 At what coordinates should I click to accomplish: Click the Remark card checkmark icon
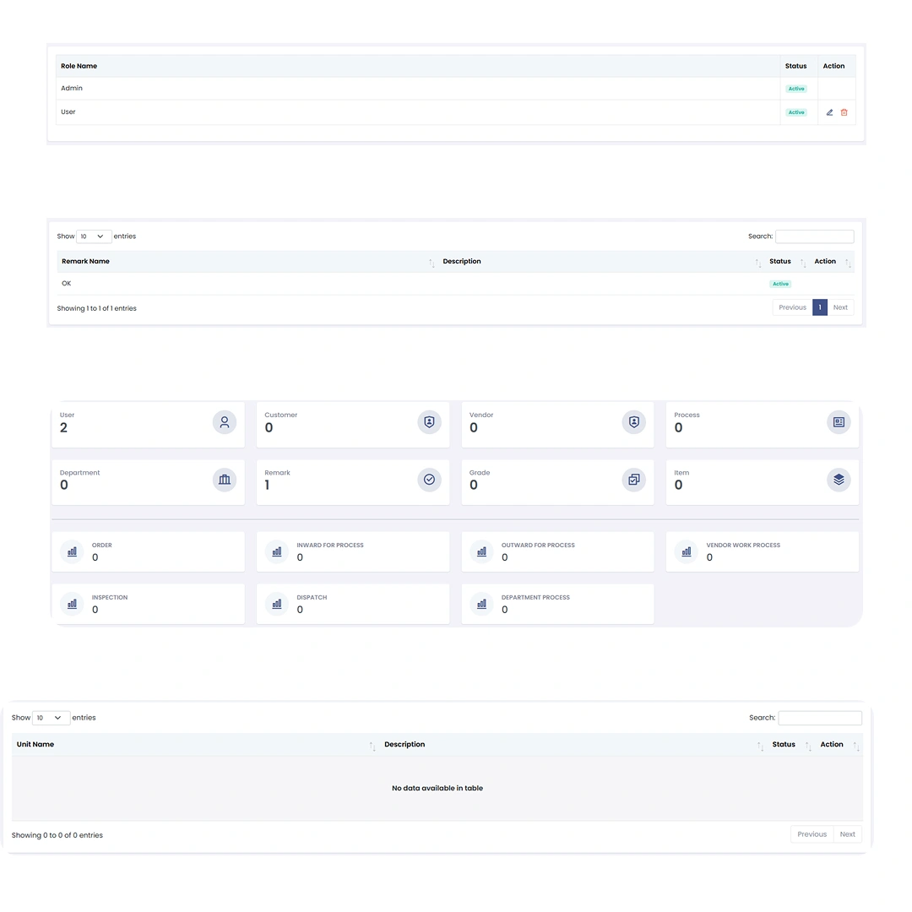(429, 480)
